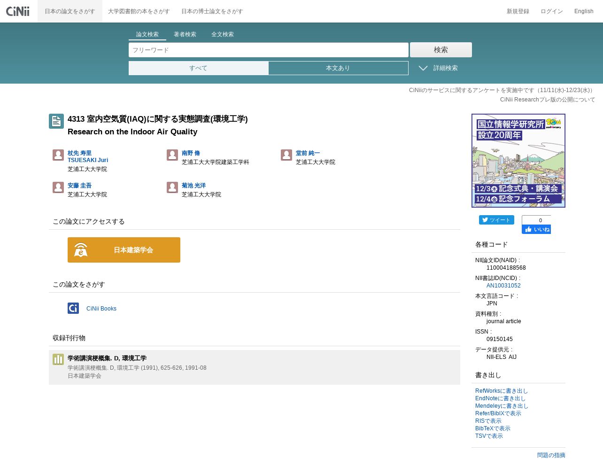Click author avatar icon next to 菊池 光洋

click(172, 187)
